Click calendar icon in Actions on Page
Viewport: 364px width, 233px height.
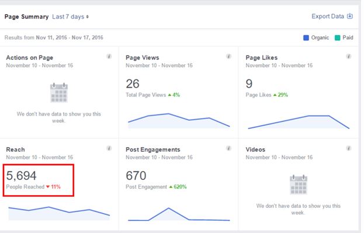coord(59,93)
